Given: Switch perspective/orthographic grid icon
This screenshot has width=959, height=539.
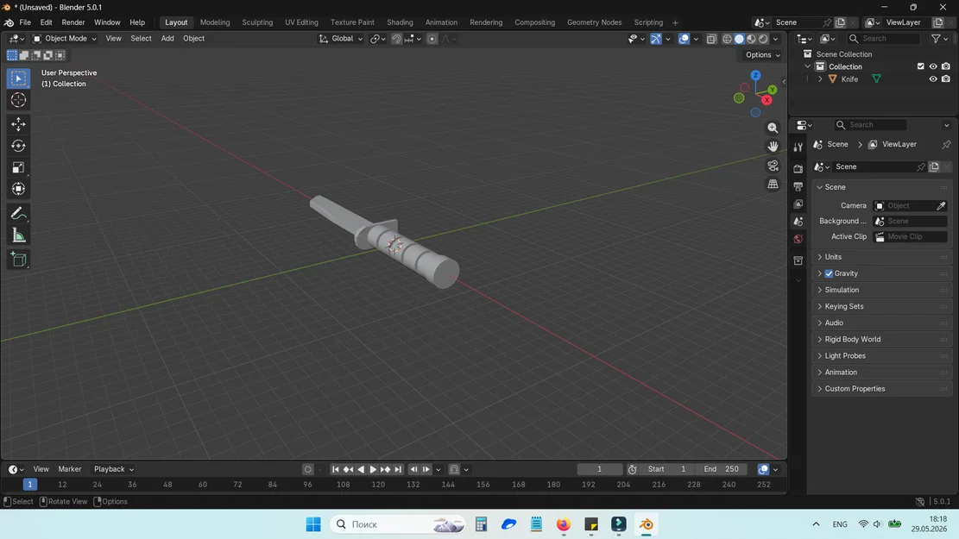Looking at the screenshot, I should point(773,184).
